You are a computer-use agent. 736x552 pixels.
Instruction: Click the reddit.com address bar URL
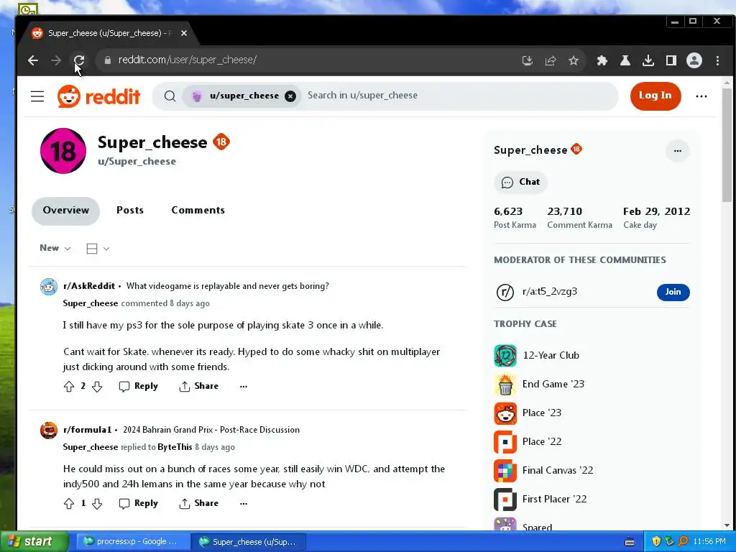point(188,60)
